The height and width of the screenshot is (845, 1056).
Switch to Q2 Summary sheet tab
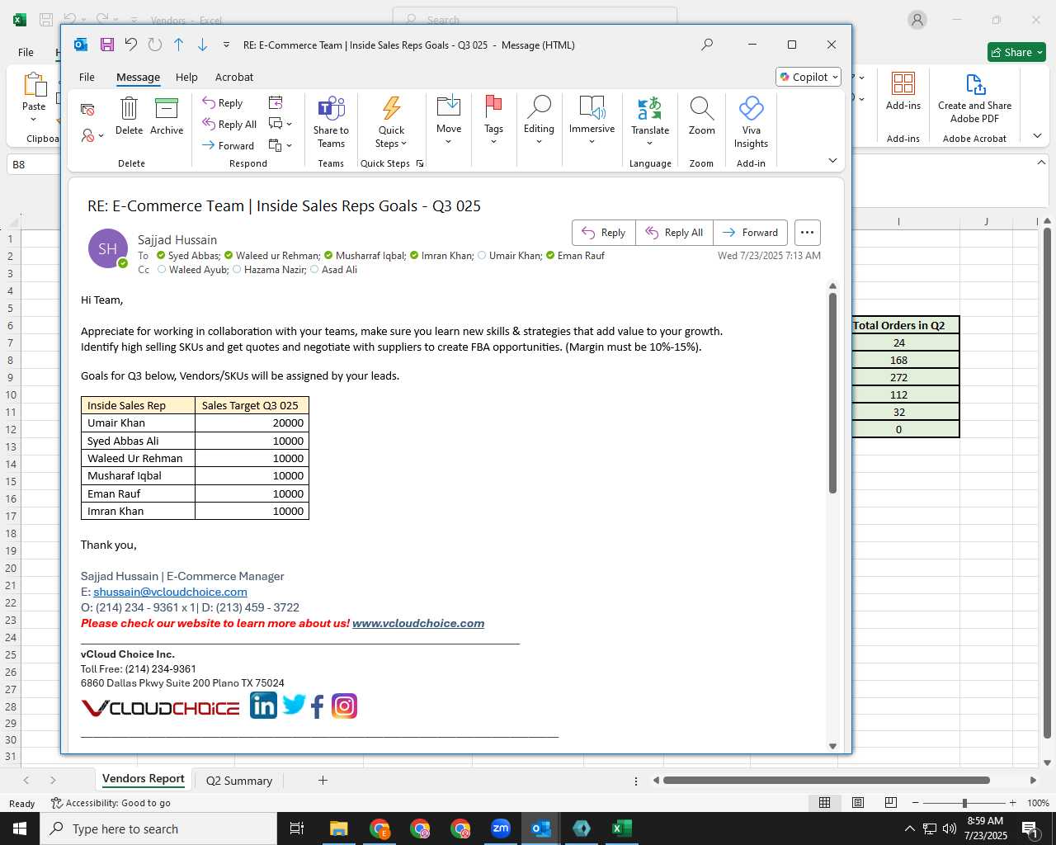[x=238, y=781]
